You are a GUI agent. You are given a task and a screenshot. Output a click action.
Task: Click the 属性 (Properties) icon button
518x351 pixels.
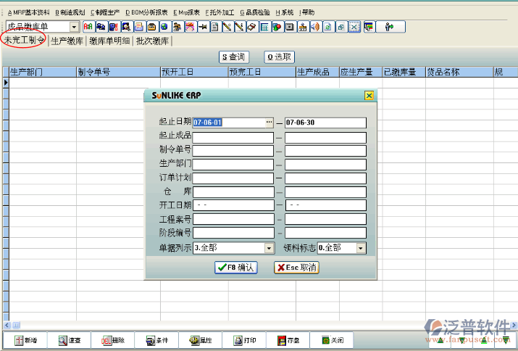tap(201, 340)
